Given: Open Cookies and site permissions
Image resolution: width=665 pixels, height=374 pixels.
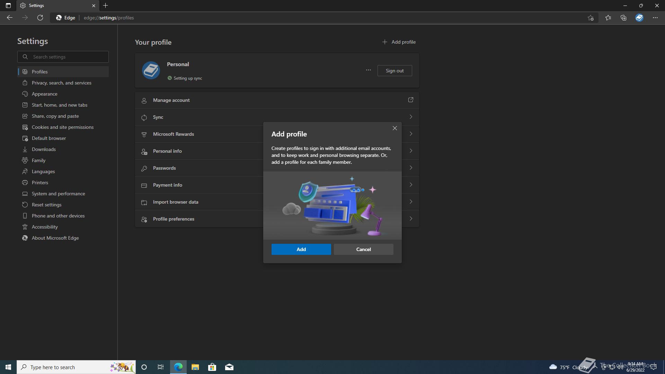Looking at the screenshot, I should coord(63,127).
